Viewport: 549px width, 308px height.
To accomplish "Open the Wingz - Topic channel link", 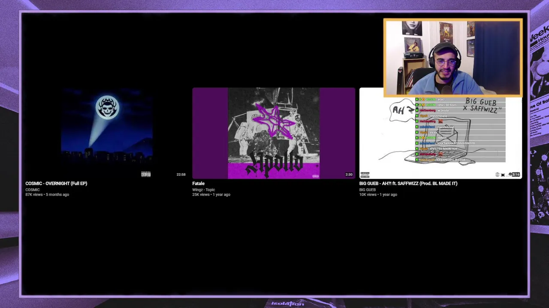I will (204, 190).
